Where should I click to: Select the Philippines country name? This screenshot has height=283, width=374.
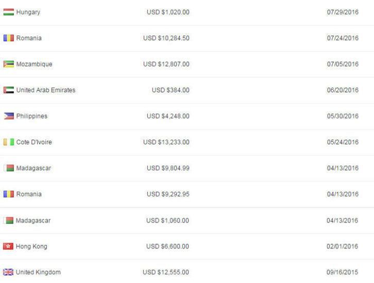click(32, 116)
